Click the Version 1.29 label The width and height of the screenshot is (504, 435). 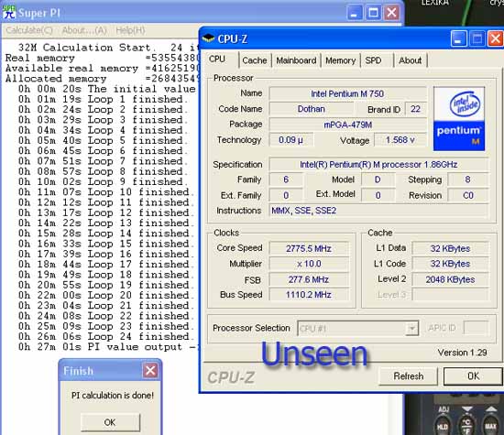(x=462, y=353)
